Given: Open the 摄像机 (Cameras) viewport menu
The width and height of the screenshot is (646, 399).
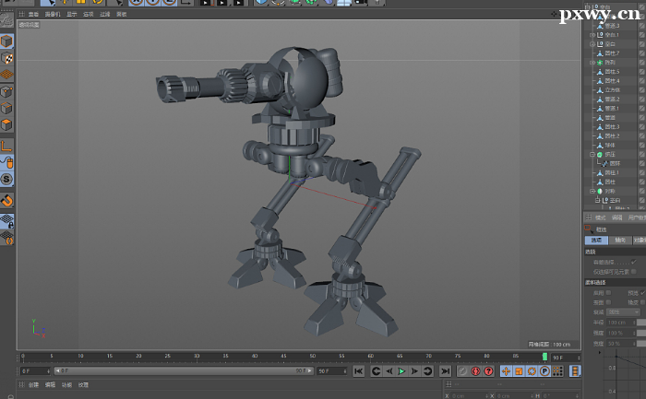Looking at the screenshot, I should pyautogui.click(x=53, y=15).
